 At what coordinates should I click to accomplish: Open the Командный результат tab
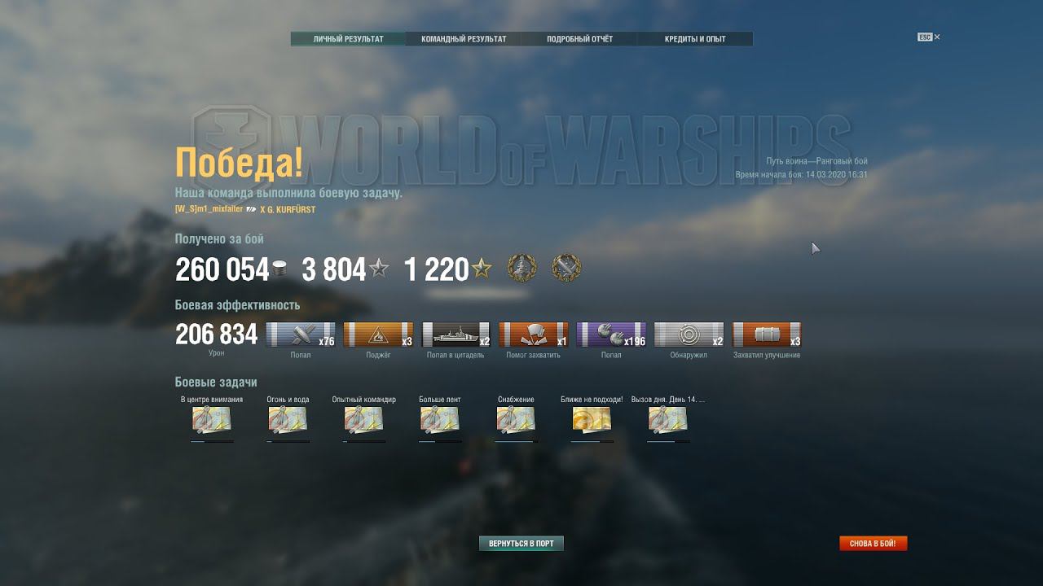464,39
